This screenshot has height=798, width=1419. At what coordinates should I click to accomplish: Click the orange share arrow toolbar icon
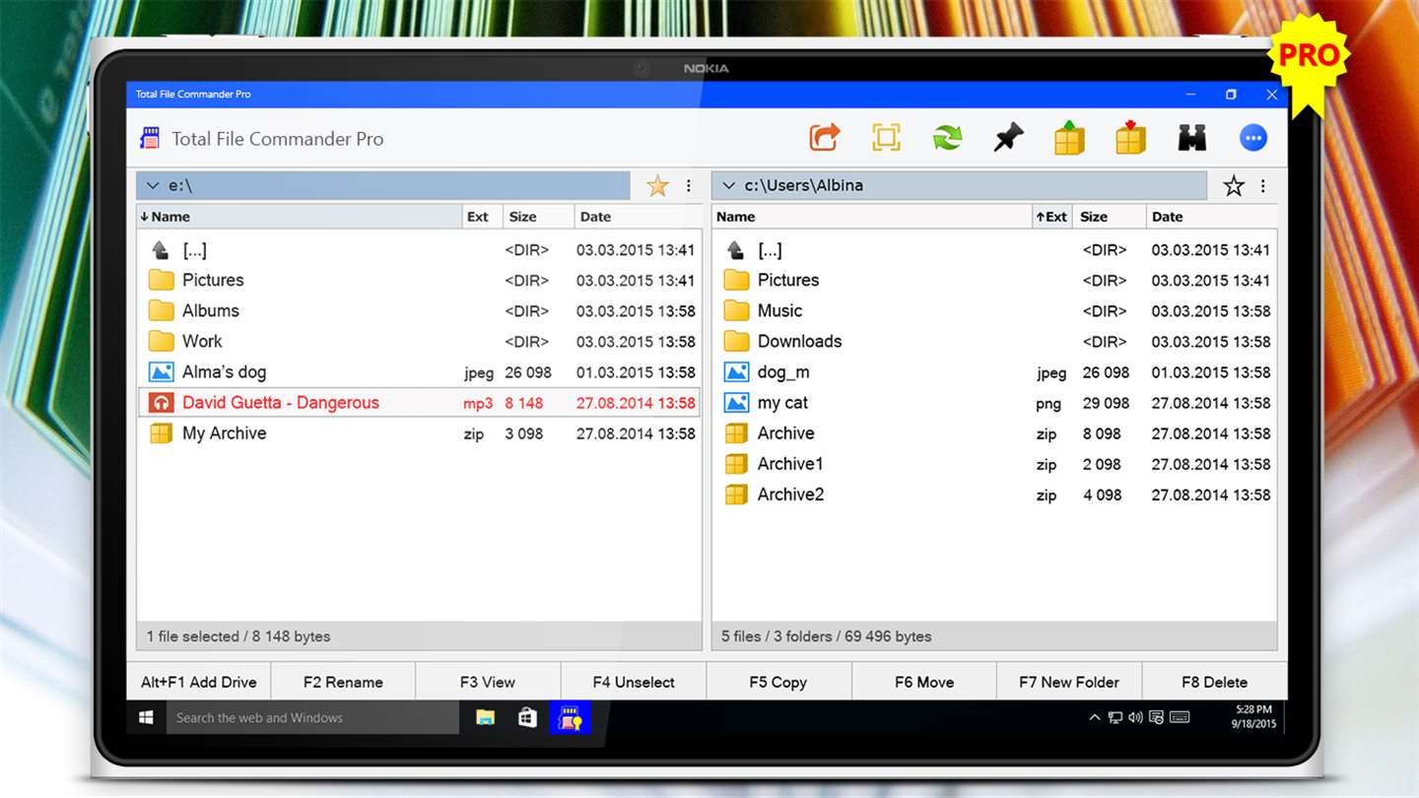point(825,138)
